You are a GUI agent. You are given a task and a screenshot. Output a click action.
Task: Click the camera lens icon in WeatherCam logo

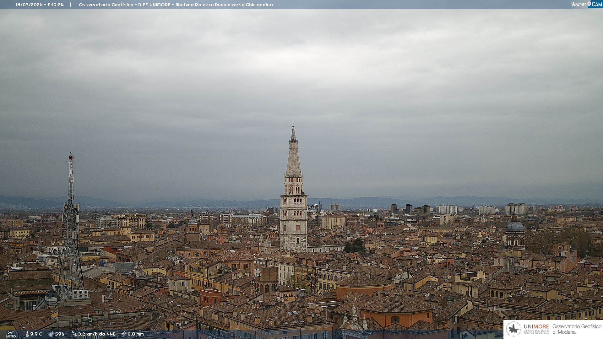coord(589,3)
